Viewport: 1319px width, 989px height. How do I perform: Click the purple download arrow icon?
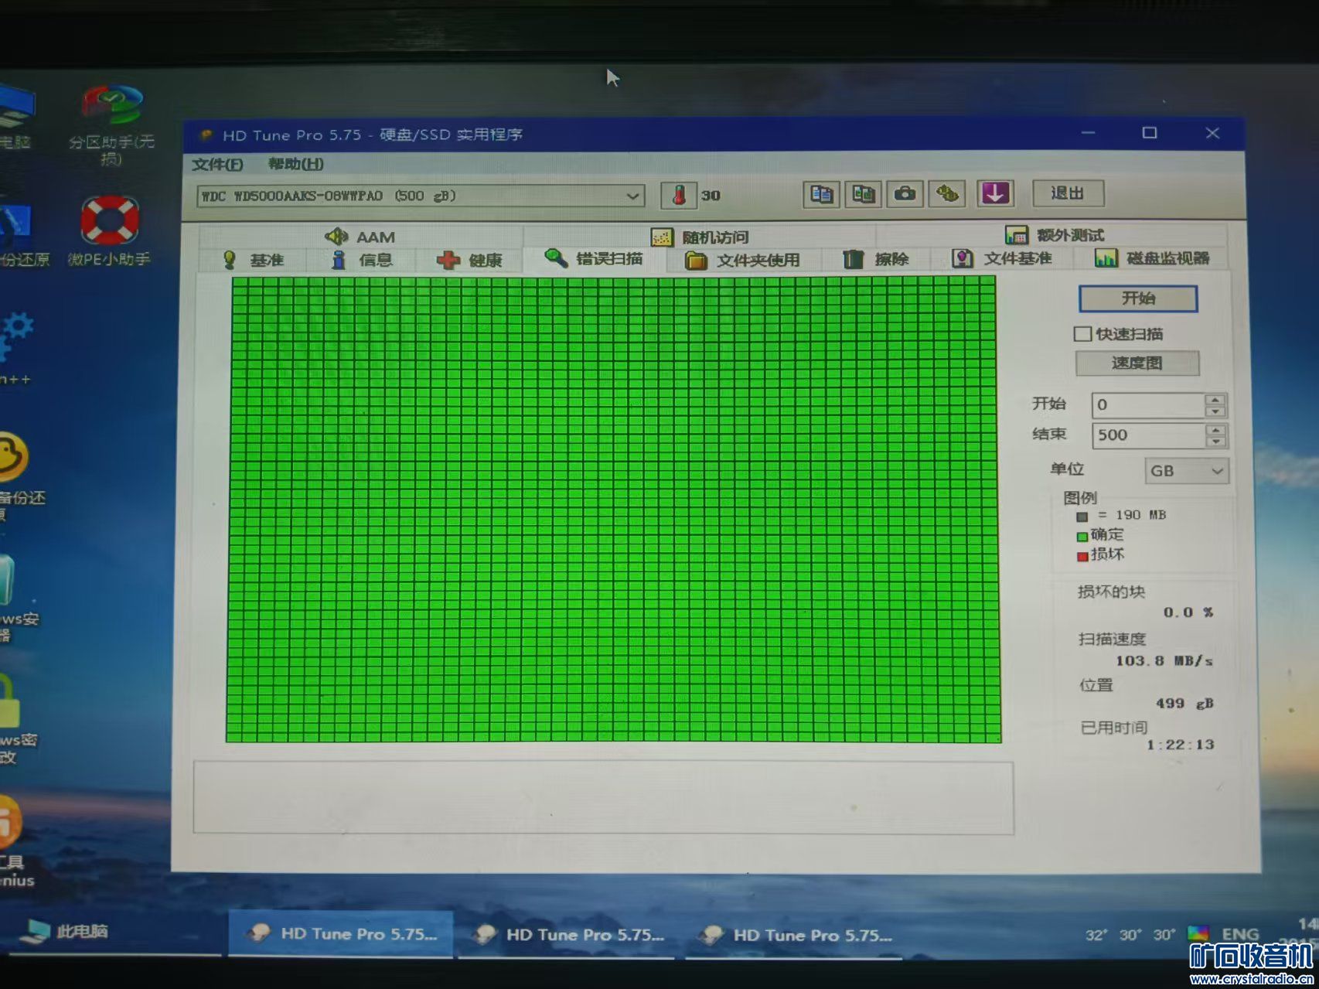coord(995,193)
